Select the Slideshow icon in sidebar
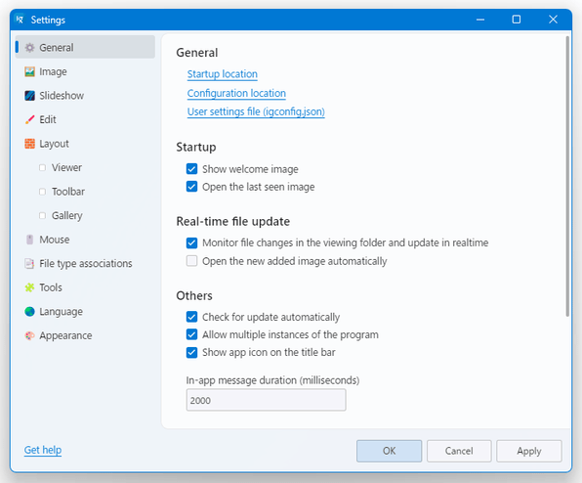This screenshot has width=582, height=483. tap(29, 96)
